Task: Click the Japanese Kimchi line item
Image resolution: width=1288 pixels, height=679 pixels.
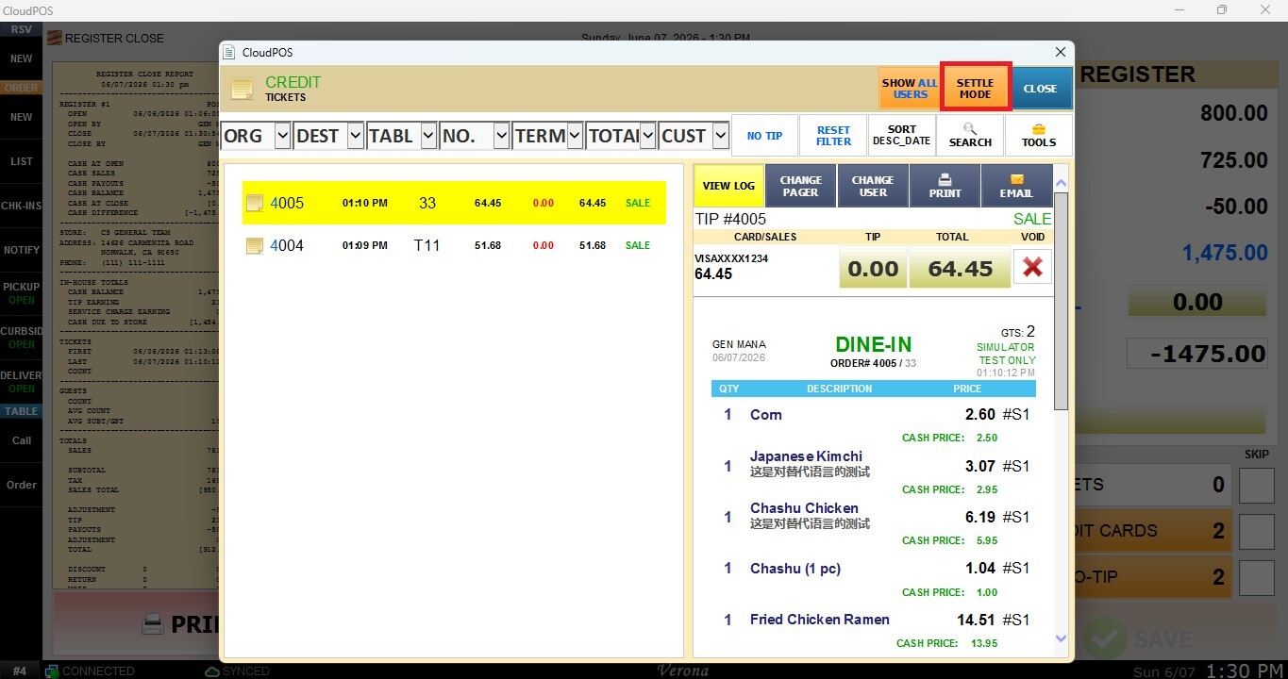Action: [x=874, y=464]
